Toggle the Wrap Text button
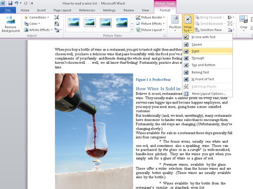The image size is (253, 189). [x=188, y=24]
